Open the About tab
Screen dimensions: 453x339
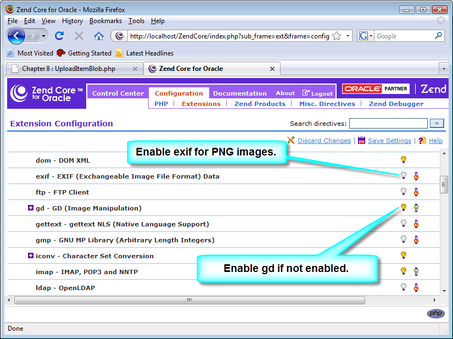(x=285, y=93)
